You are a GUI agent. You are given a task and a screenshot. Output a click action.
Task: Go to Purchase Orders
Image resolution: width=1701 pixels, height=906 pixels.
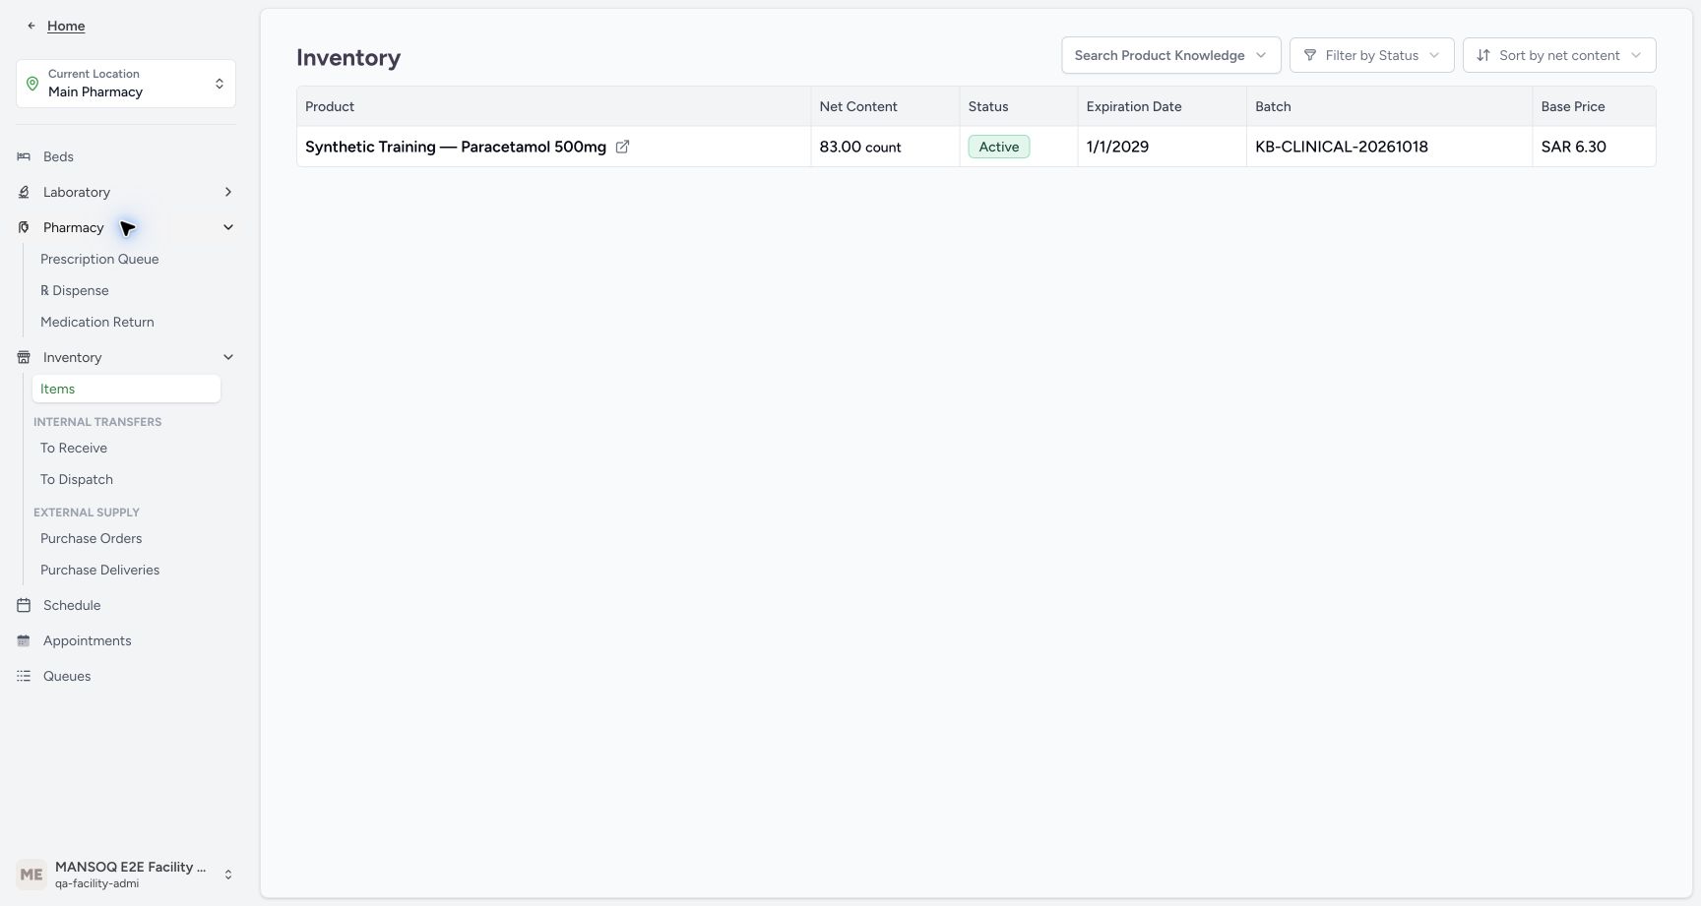click(92, 538)
